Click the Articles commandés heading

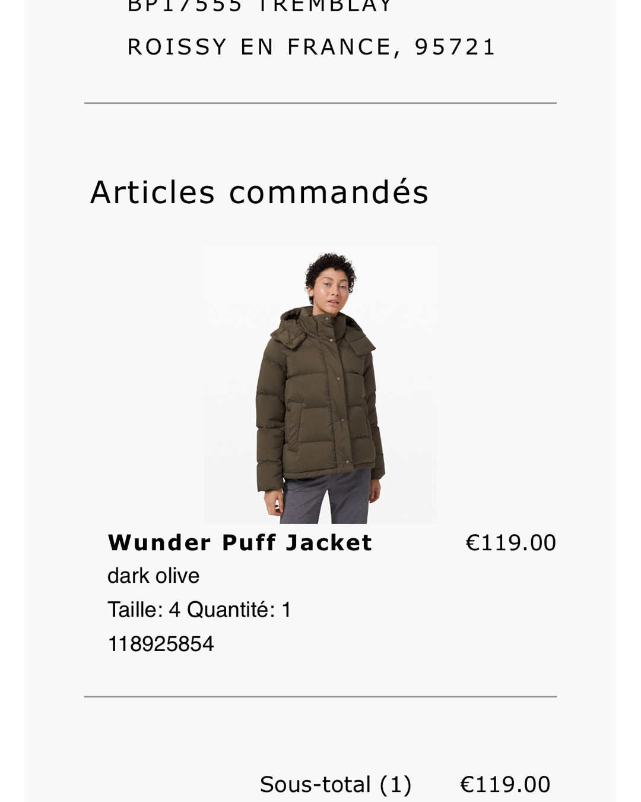click(259, 192)
